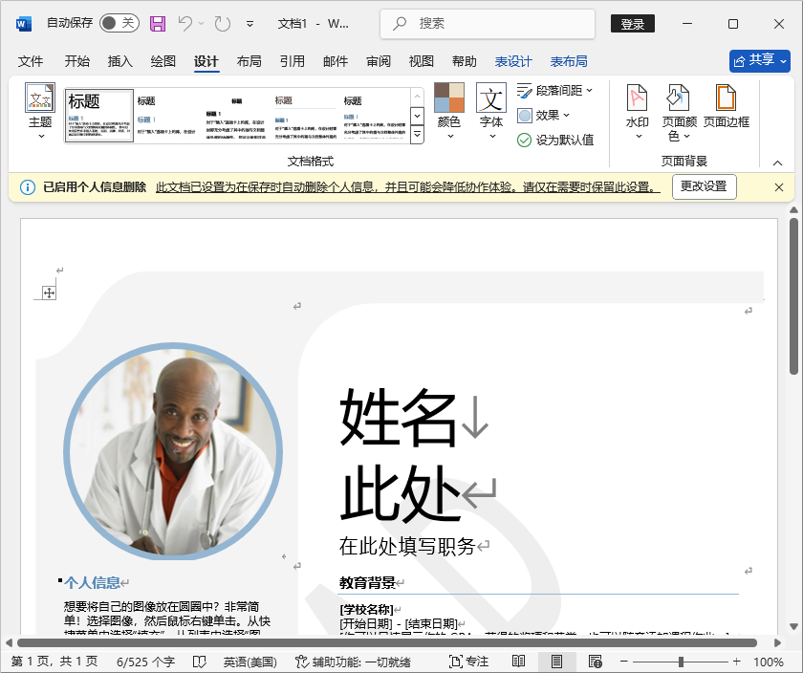The width and height of the screenshot is (803, 673).
Task: Enable 专注 (Focus) mode
Action: click(x=467, y=660)
